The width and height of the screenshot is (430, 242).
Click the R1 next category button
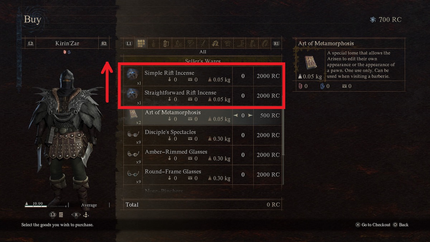[276, 43]
